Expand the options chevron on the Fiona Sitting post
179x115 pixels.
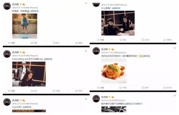86,51
